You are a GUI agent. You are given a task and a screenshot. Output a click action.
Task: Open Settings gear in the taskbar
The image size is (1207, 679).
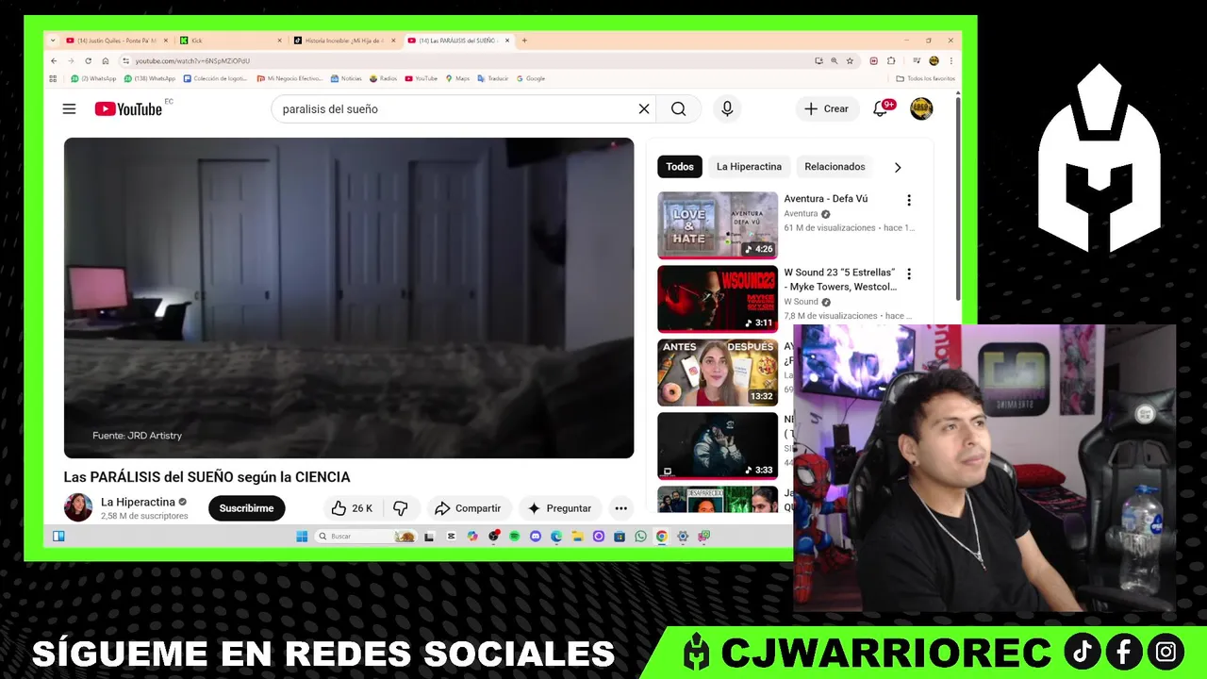pyautogui.click(x=683, y=536)
